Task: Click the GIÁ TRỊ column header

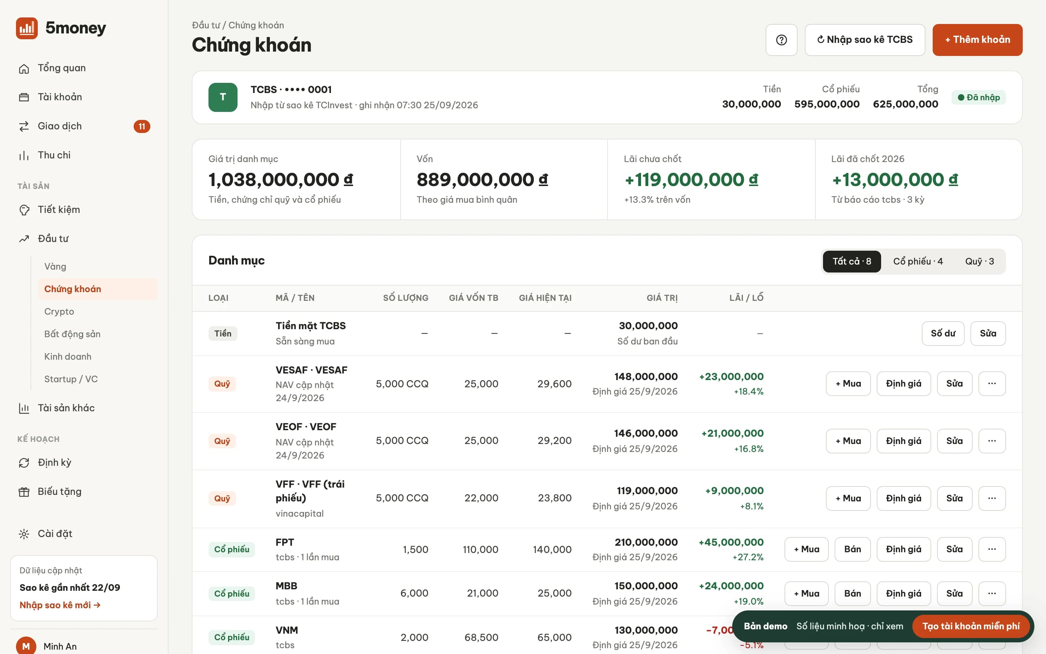Action: (x=662, y=298)
